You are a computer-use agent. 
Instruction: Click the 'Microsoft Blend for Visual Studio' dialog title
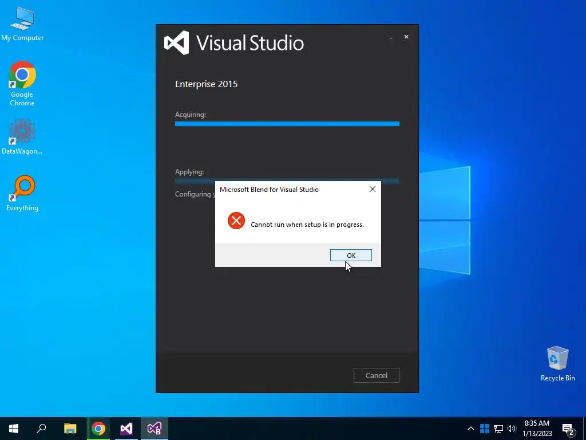pyautogui.click(x=269, y=189)
